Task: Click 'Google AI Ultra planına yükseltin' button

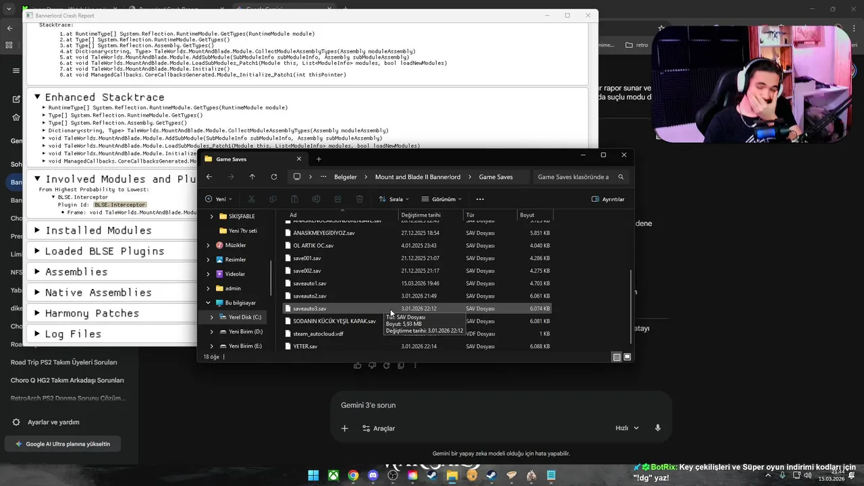Action: tap(61, 444)
